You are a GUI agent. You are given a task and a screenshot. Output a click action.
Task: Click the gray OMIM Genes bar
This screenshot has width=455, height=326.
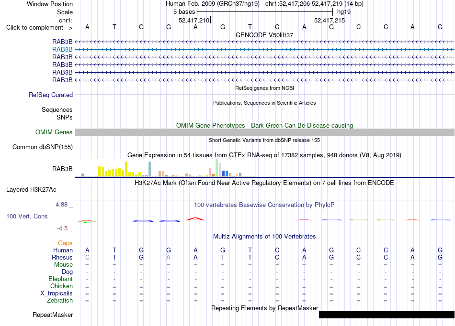point(264,132)
